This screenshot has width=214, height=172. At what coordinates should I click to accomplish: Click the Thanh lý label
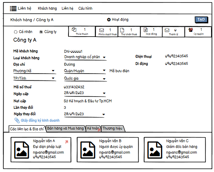tap(173, 34)
